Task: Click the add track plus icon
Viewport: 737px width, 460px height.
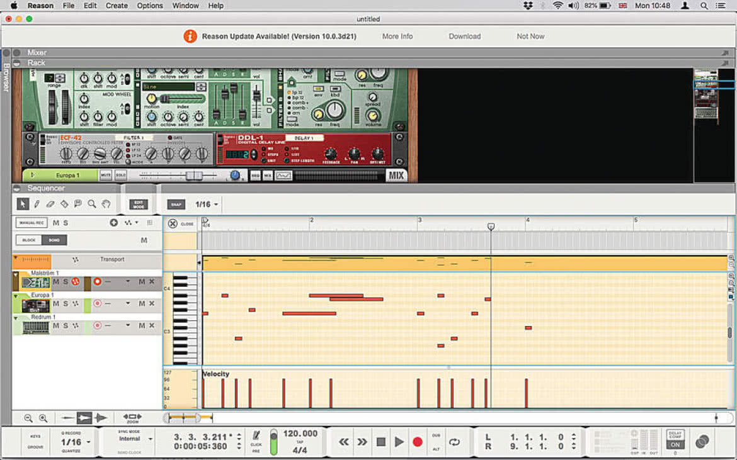Action: click(x=114, y=223)
